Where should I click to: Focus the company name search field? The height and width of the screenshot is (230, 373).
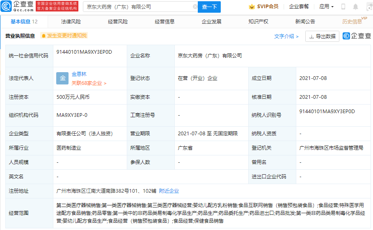[137, 7]
